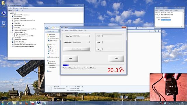This screenshot has width=187, height=105.
Task: Click the Quit button in SN Writer
Action: [70, 58]
